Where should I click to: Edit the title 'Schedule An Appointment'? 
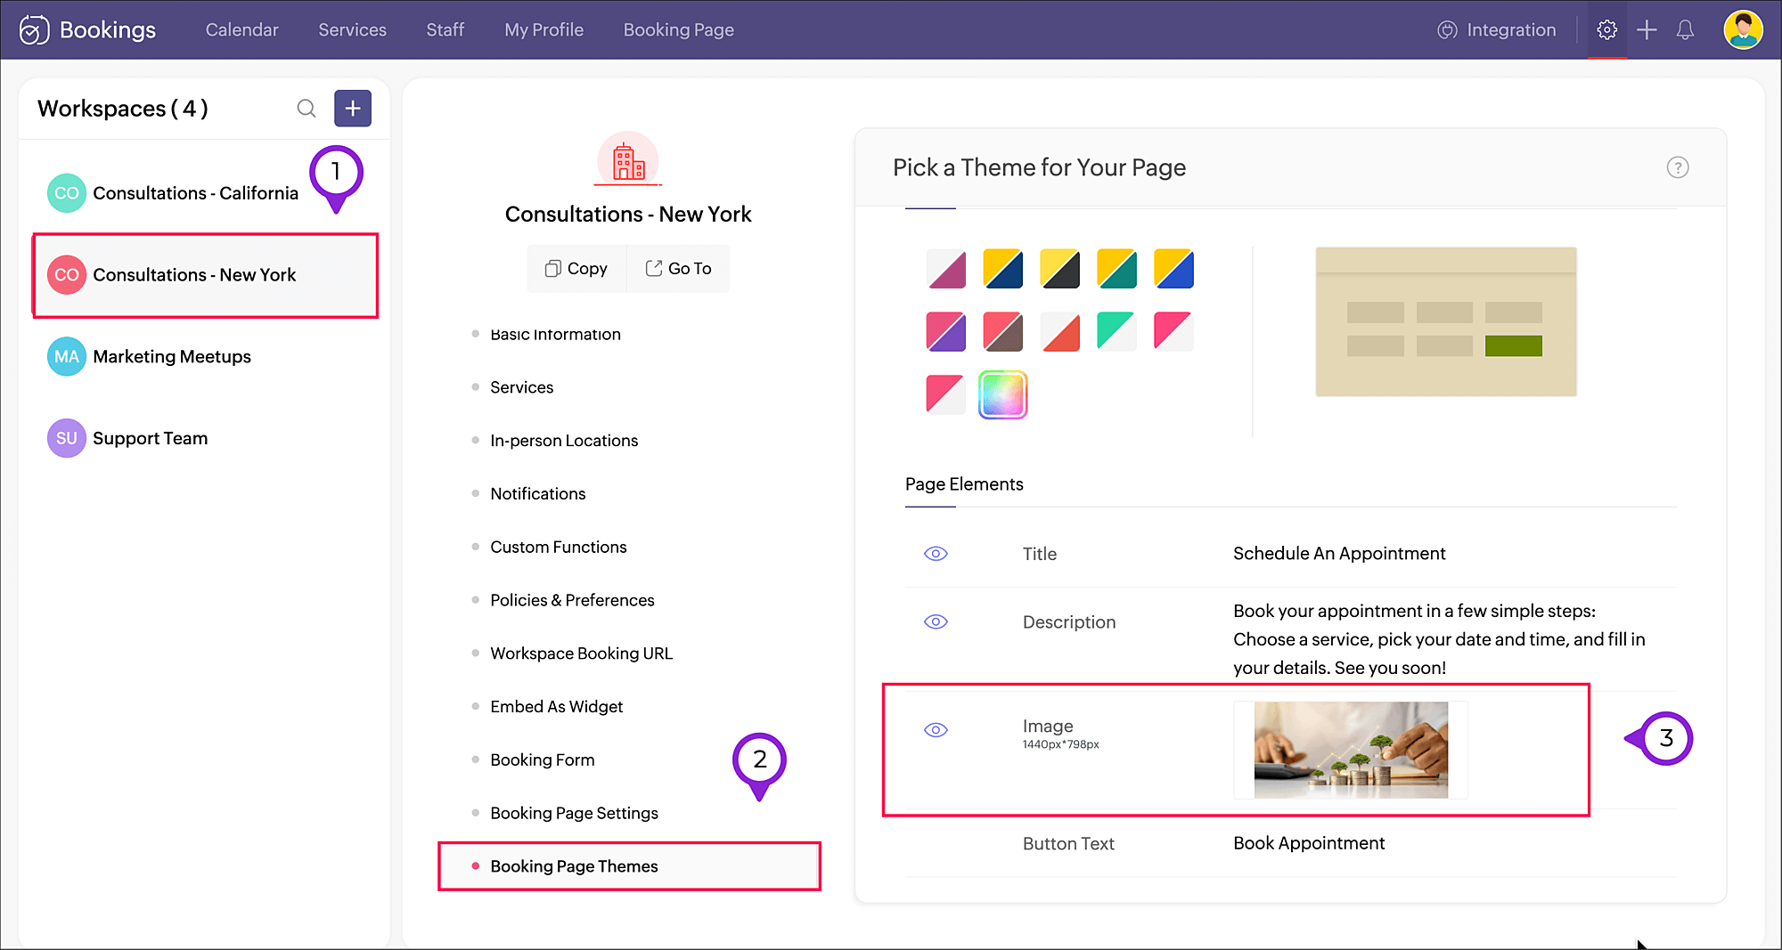1339,554
